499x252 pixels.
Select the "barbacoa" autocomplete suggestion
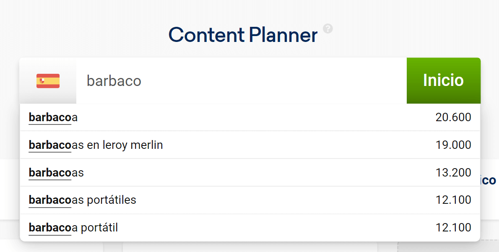click(x=53, y=118)
